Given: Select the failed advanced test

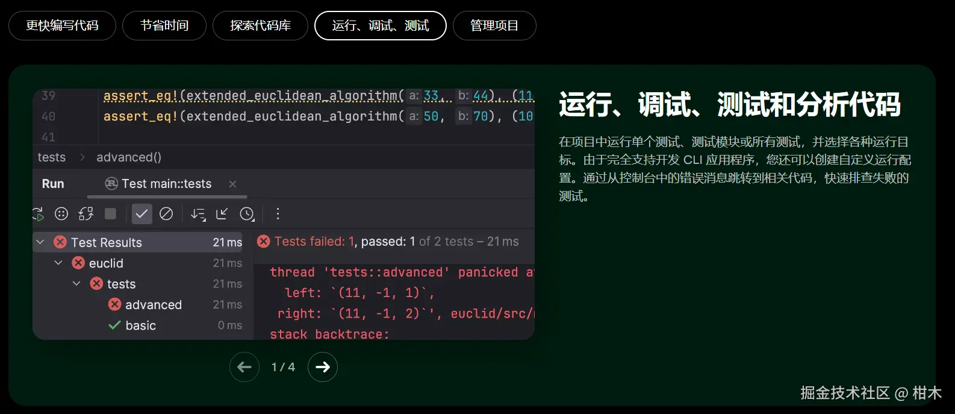Looking at the screenshot, I should 153,305.
